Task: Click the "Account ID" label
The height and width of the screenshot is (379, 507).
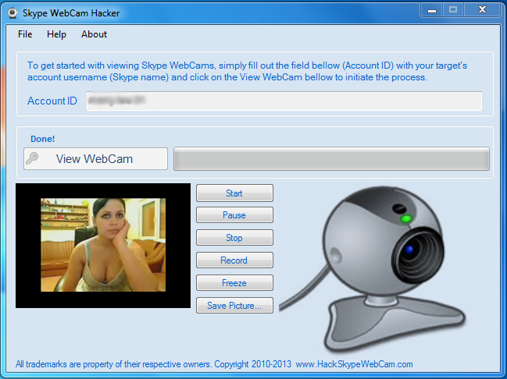Action: [52, 101]
